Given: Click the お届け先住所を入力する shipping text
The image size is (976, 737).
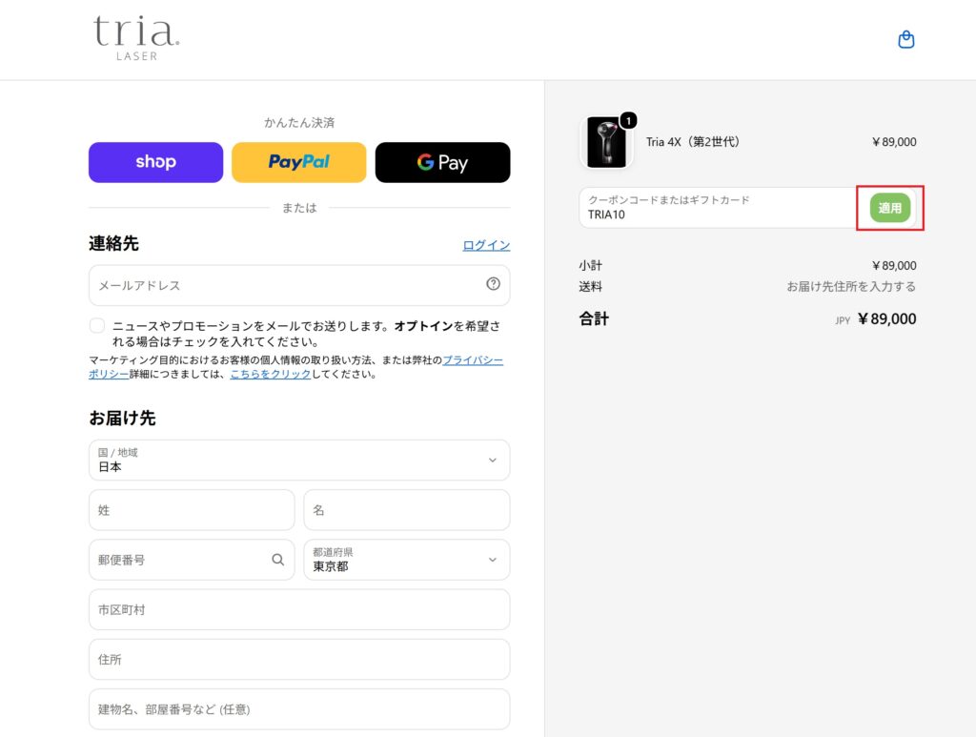Looking at the screenshot, I should [x=851, y=286].
